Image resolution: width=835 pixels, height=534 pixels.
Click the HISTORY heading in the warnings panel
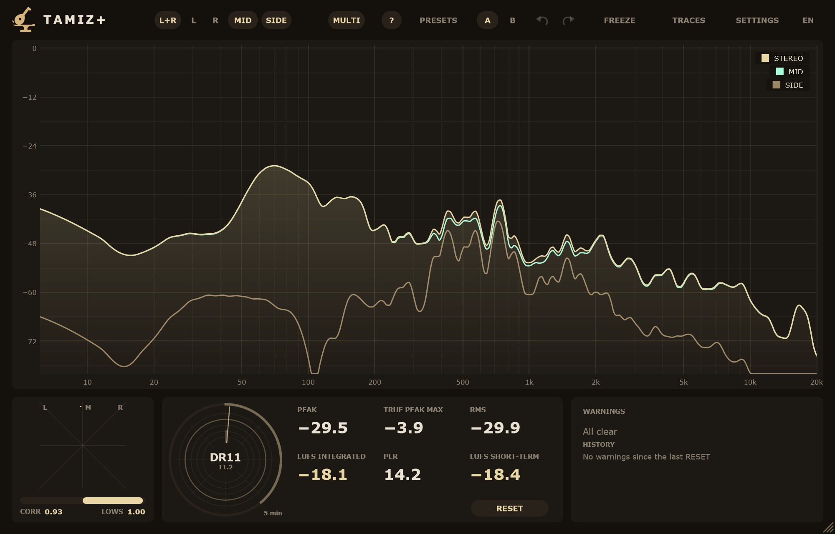[599, 445]
